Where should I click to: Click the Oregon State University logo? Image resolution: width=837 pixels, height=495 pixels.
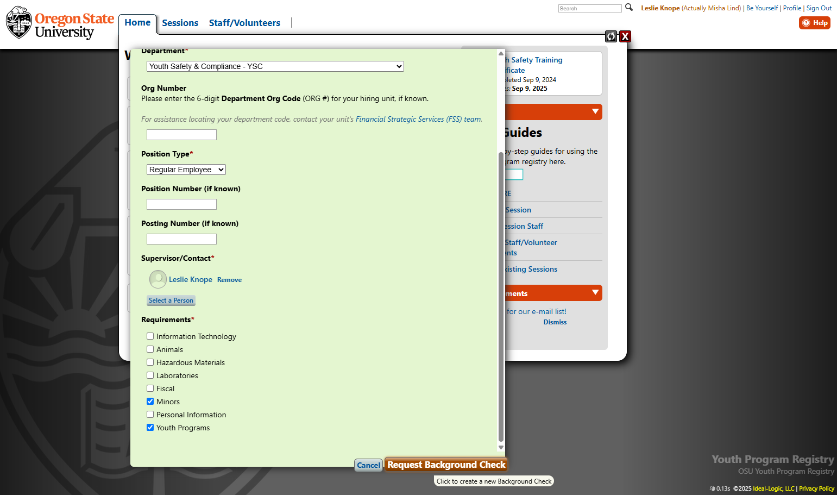60,23
